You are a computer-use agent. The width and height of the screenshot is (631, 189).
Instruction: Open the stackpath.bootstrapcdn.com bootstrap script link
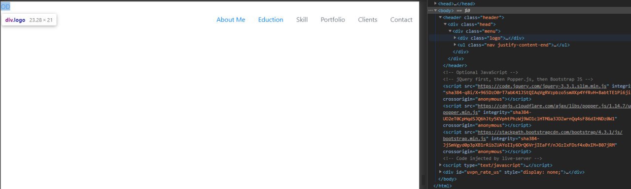click(550, 132)
